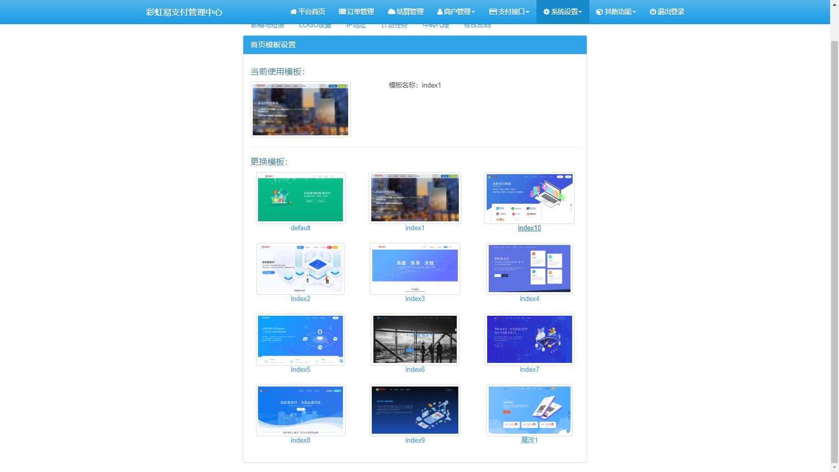This screenshot has height=472, width=839.
Task: Go to 平台首页 via the home icon
Action: click(x=307, y=12)
